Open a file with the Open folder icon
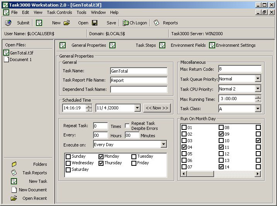Screen dimensions: 277x206 click(67, 23)
